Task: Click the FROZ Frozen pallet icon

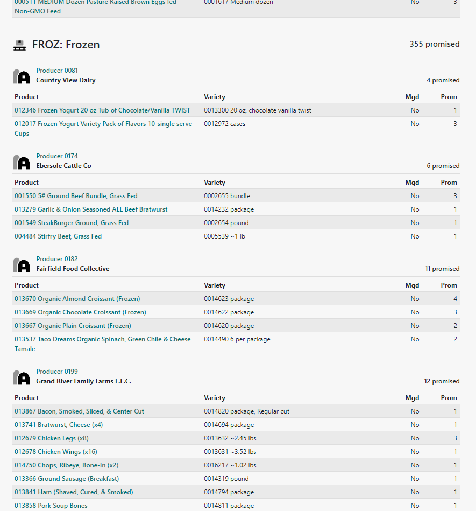Action: point(20,45)
